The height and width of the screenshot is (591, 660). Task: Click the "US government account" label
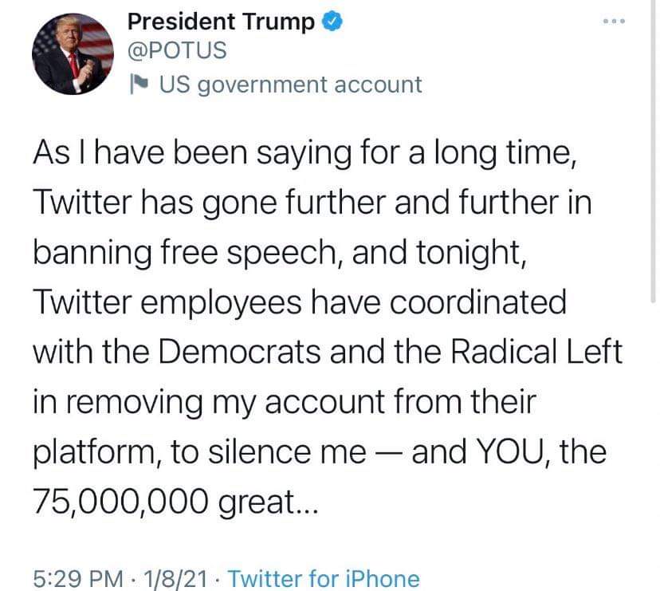pyautogui.click(x=290, y=84)
